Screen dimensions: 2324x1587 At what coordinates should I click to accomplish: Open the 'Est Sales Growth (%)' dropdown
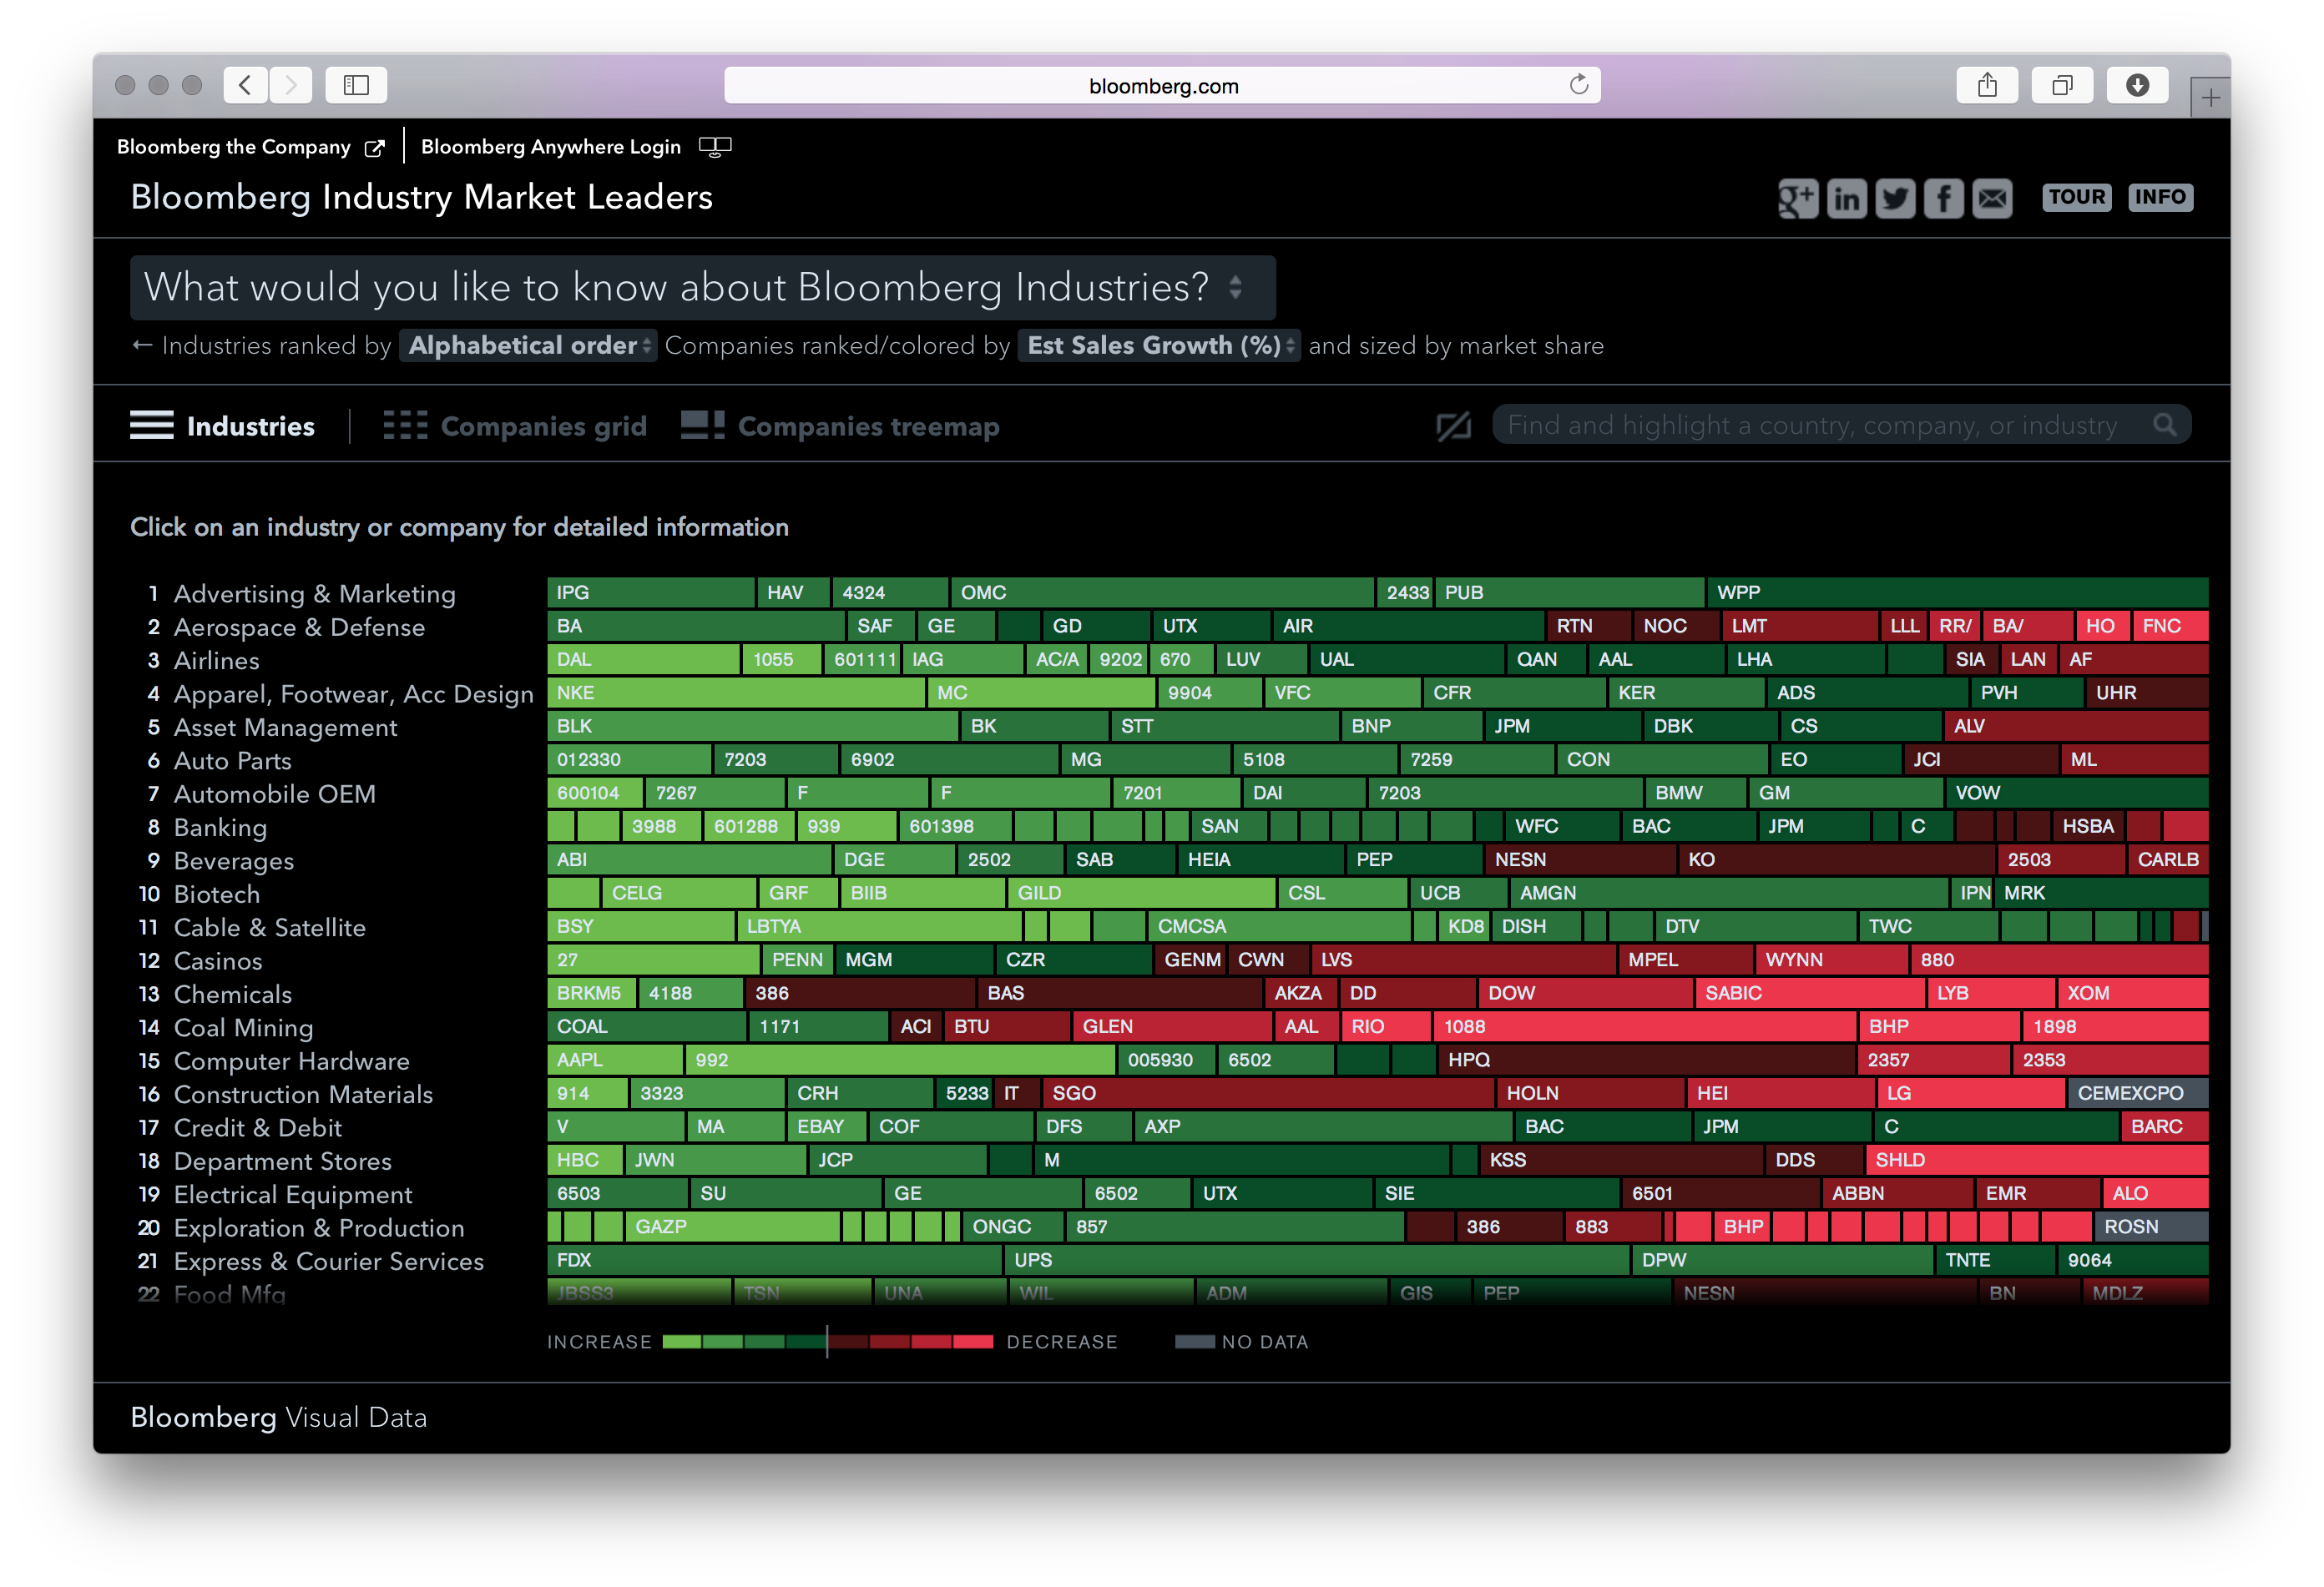click(x=1157, y=345)
